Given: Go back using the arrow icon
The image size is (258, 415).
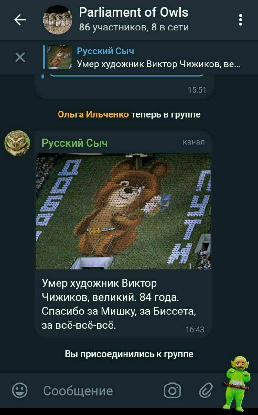Looking at the screenshot, I should (x=20, y=20).
